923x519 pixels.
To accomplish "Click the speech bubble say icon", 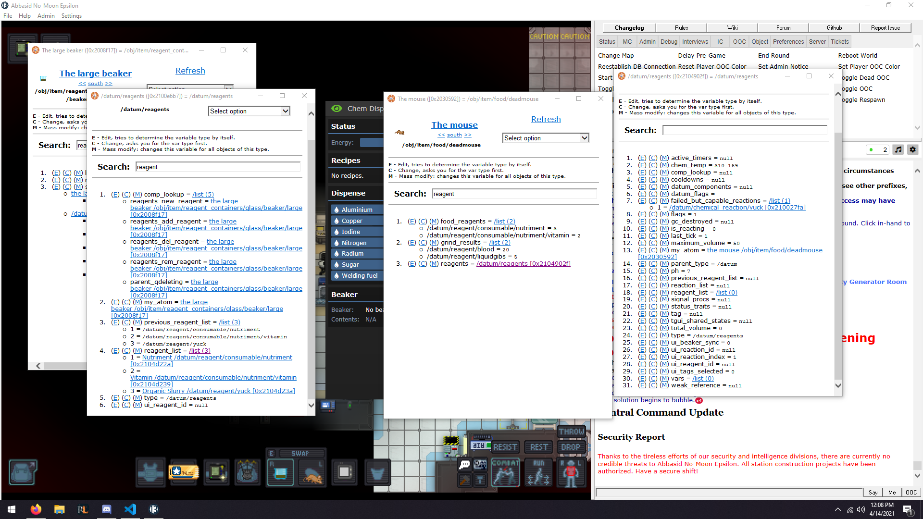I will pyautogui.click(x=464, y=464).
